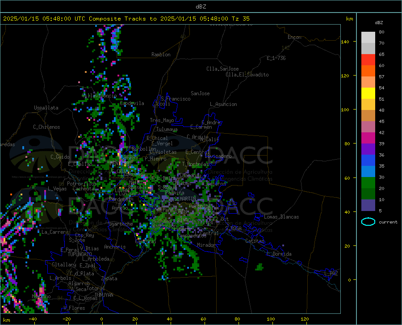The width and height of the screenshot is (402, 325).
Task: Click the Cacheuta label
Action: (x=84, y=189)
